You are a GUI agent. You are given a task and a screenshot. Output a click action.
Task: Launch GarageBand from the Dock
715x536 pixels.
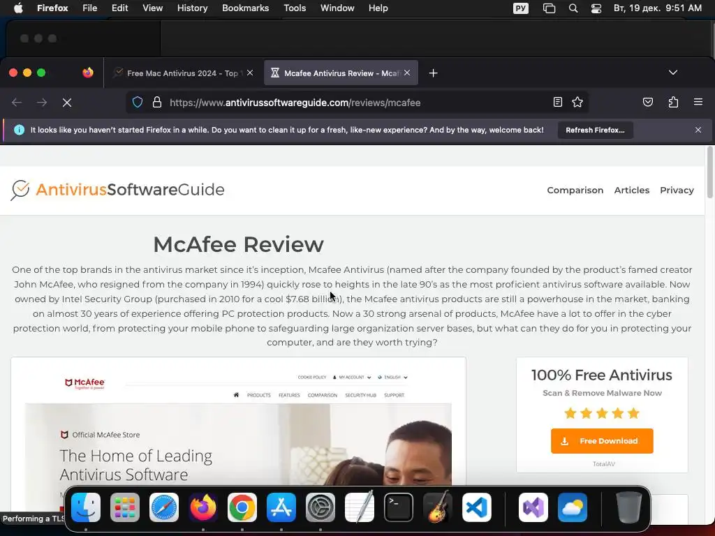438,507
